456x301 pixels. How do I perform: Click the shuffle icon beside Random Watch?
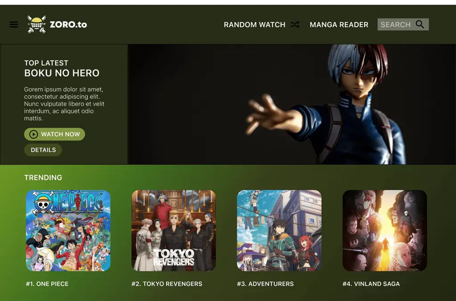(295, 25)
